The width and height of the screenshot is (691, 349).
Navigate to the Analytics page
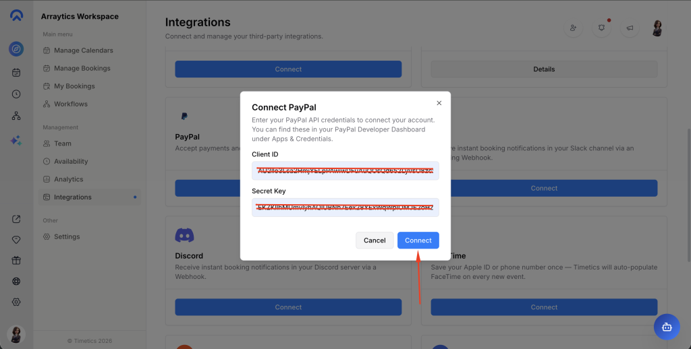(x=68, y=179)
